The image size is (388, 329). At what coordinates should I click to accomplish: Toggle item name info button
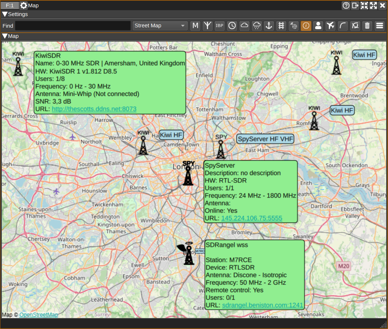point(306,26)
